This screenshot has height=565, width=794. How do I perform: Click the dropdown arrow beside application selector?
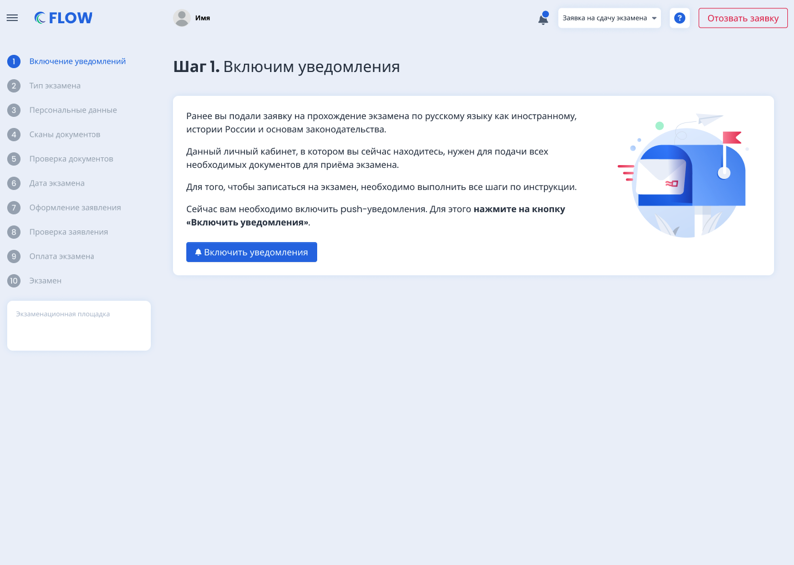pyautogui.click(x=654, y=18)
